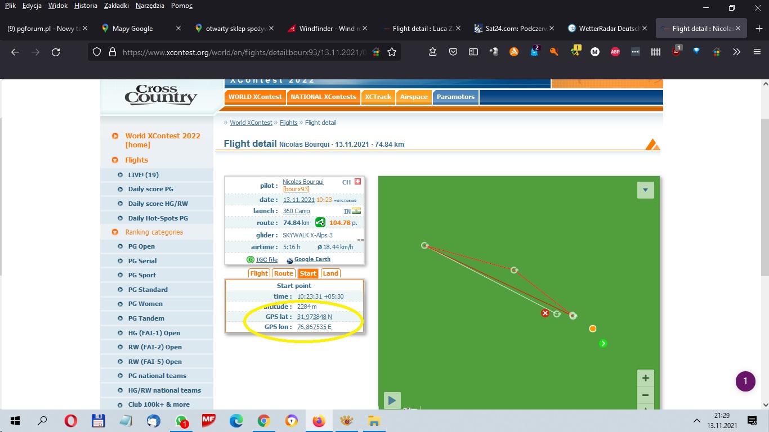
Task: Open World XContest 2022 home link
Action: [x=163, y=140]
